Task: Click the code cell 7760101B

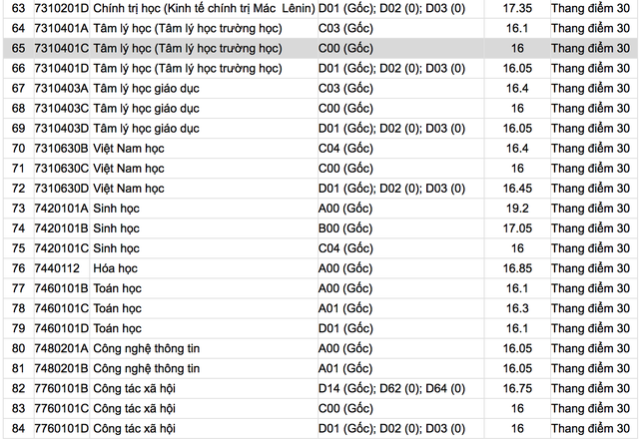Action: (x=61, y=387)
